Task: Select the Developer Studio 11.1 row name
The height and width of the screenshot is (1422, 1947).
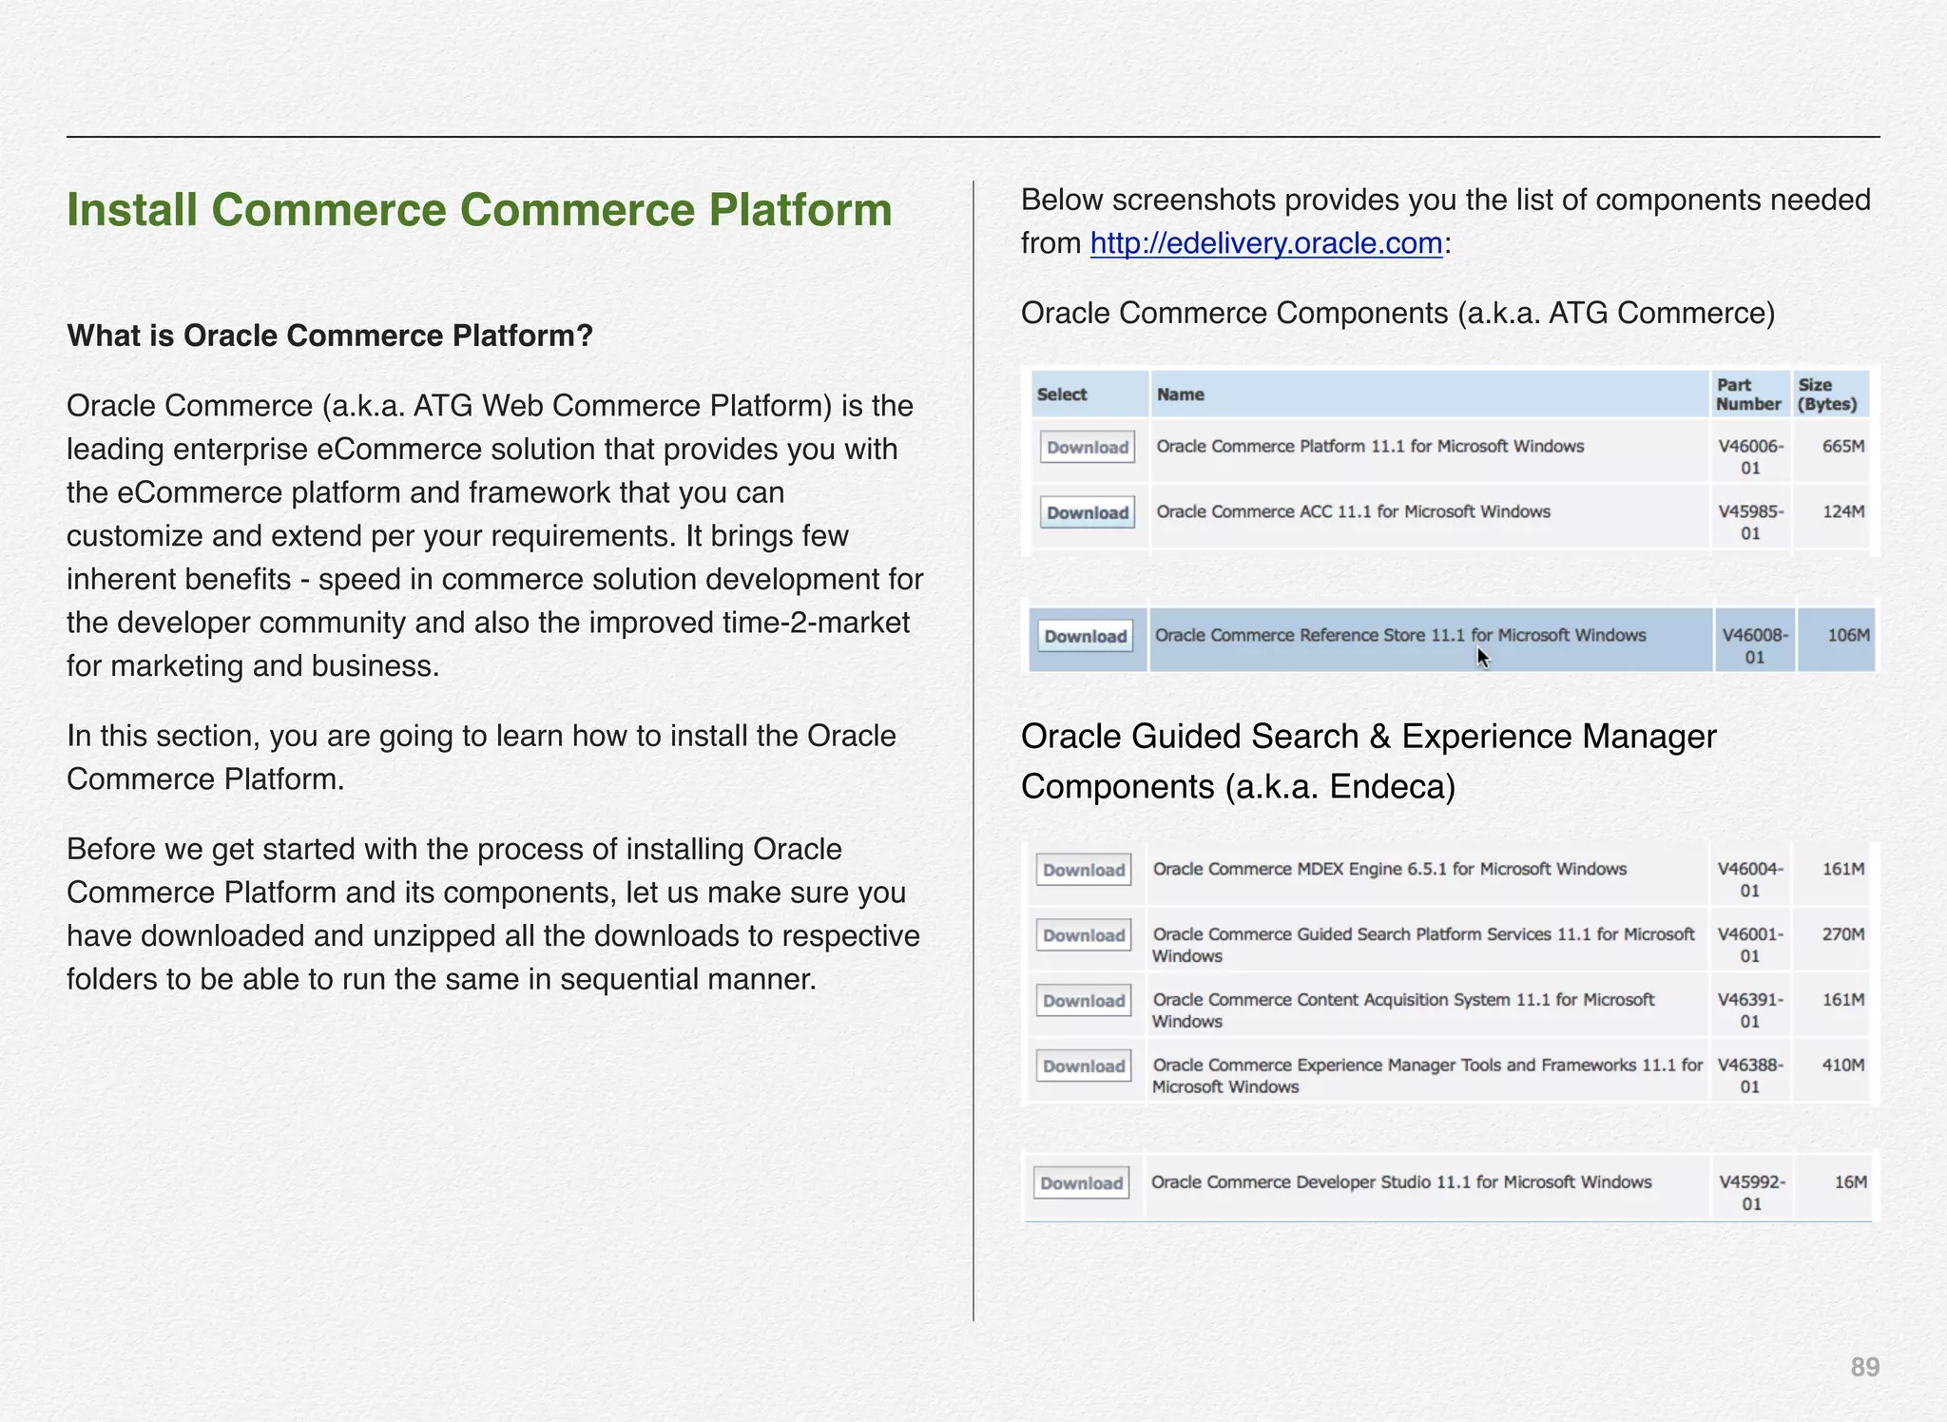Action: pyautogui.click(x=1401, y=1182)
